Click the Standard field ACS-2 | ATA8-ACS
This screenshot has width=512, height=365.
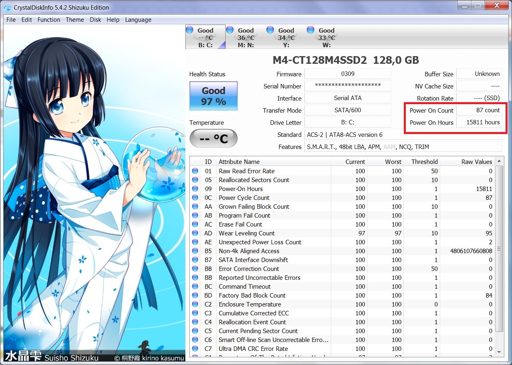403,134
